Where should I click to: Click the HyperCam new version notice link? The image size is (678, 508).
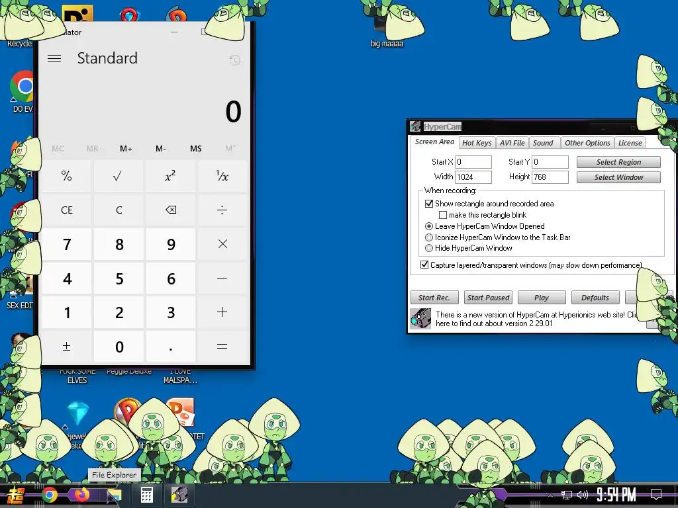(536, 319)
